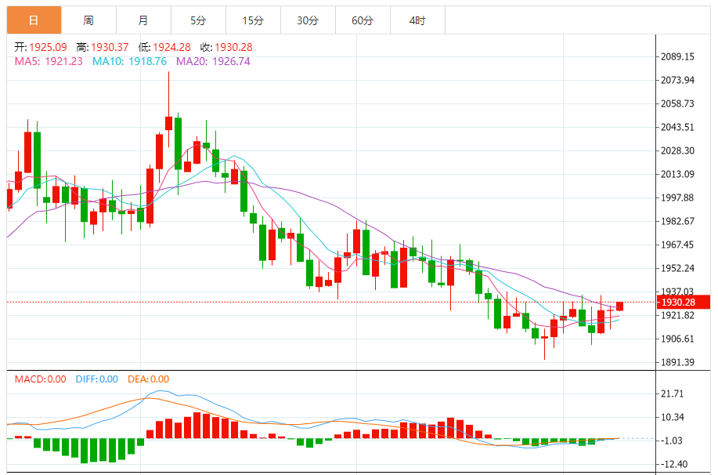
Task: Click the 低:1924.28 low price value
Action: point(164,47)
